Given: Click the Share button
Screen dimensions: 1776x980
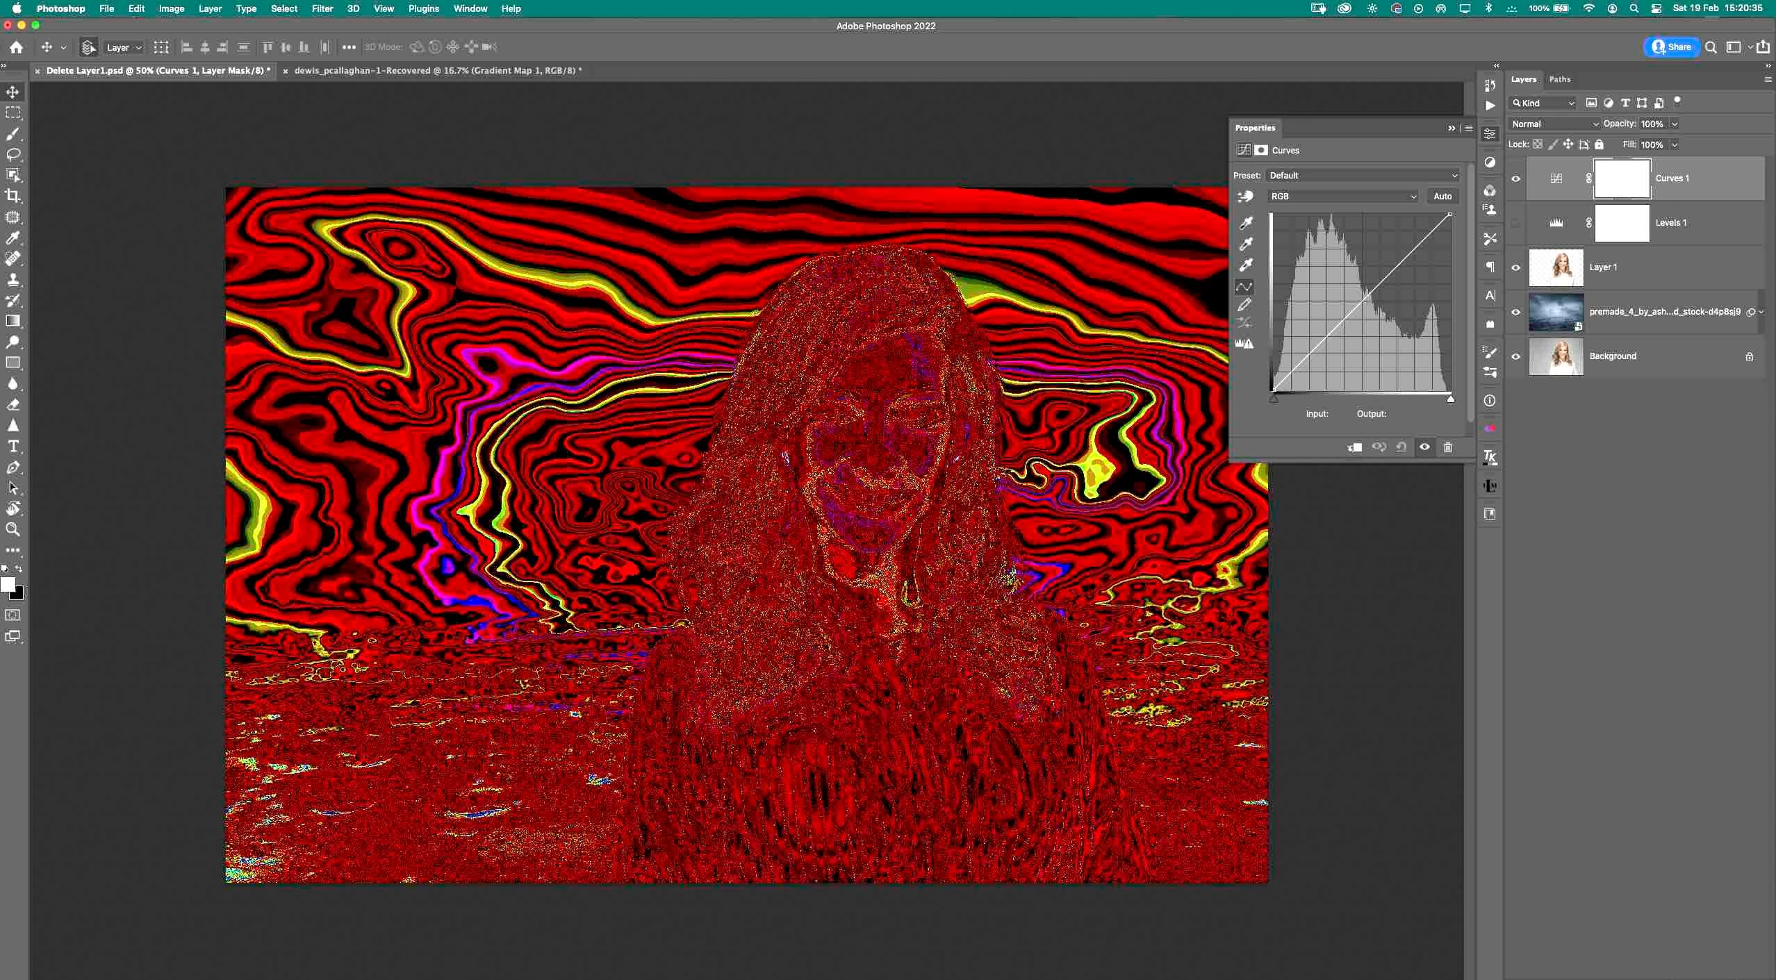Looking at the screenshot, I should (x=1672, y=47).
